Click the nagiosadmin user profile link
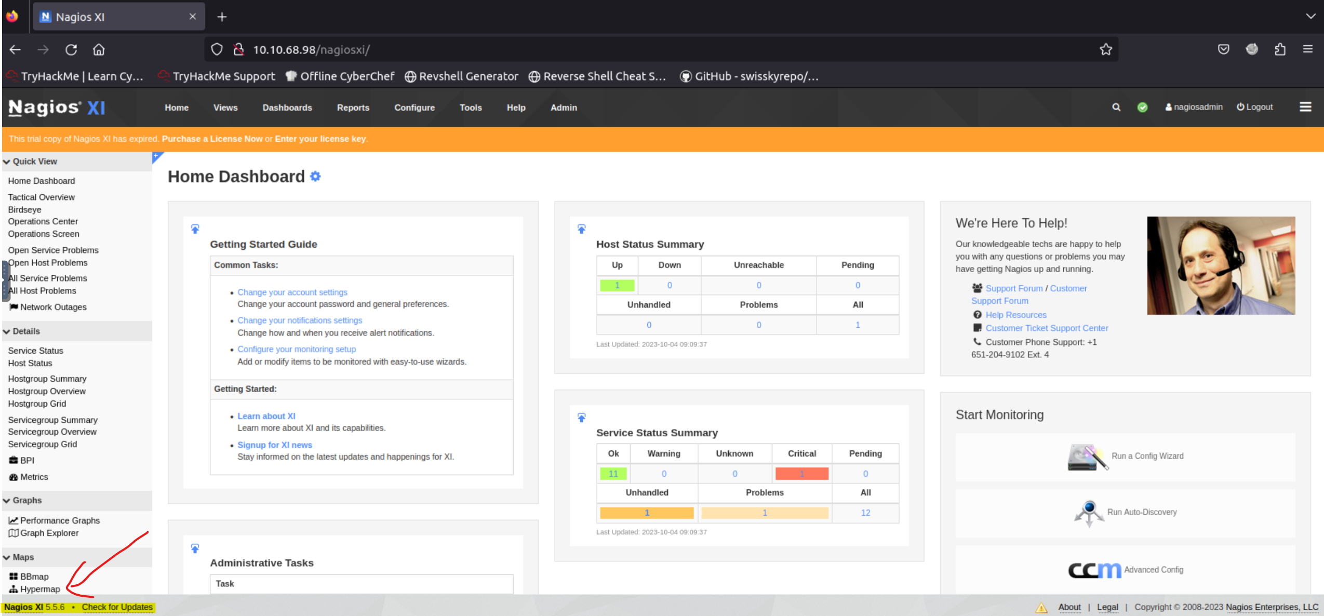This screenshot has width=1324, height=616. pyautogui.click(x=1194, y=107)
